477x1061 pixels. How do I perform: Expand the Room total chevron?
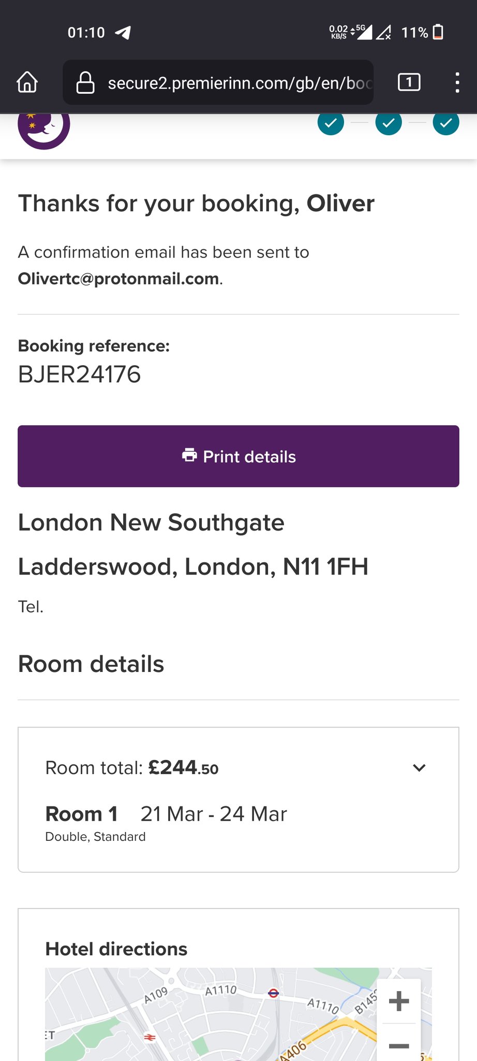[419, 768]
